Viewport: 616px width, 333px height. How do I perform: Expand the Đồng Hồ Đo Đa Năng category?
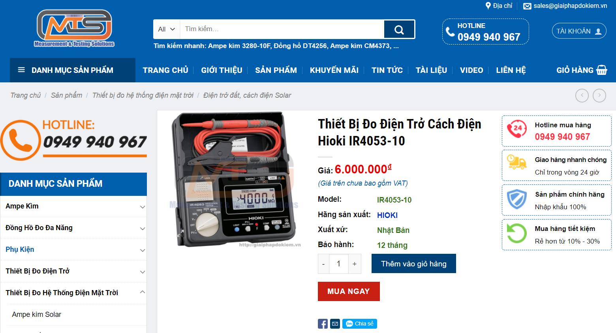[143, 229]
